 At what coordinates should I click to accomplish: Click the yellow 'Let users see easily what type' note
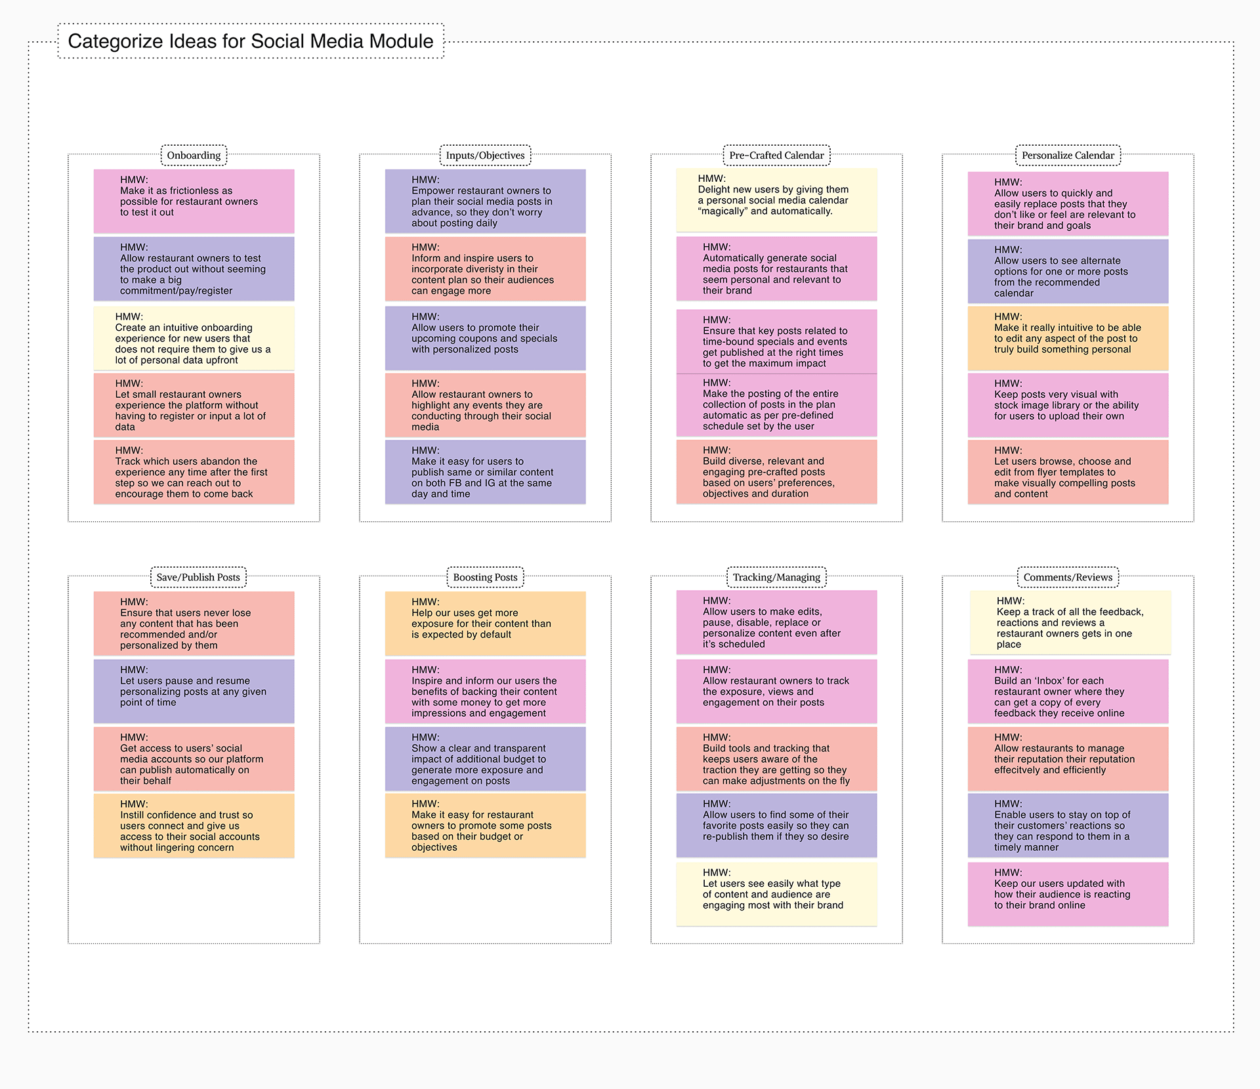pos(776,893)
